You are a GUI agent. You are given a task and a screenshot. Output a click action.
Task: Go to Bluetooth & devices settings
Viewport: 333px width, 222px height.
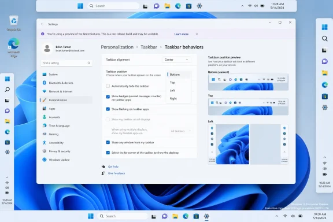coord(66,83)
